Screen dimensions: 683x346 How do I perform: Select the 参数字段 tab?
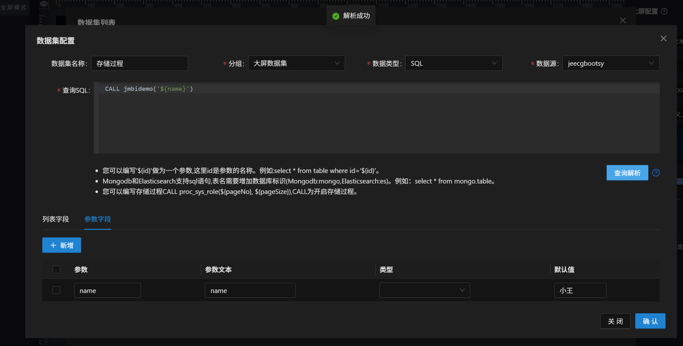coord(97,219)
